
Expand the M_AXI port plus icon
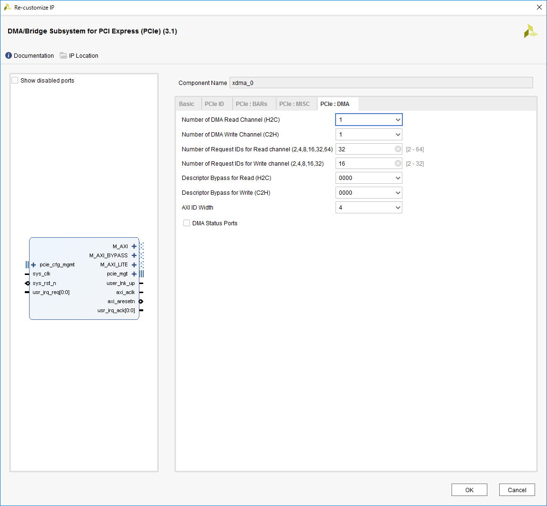[134, 246]
